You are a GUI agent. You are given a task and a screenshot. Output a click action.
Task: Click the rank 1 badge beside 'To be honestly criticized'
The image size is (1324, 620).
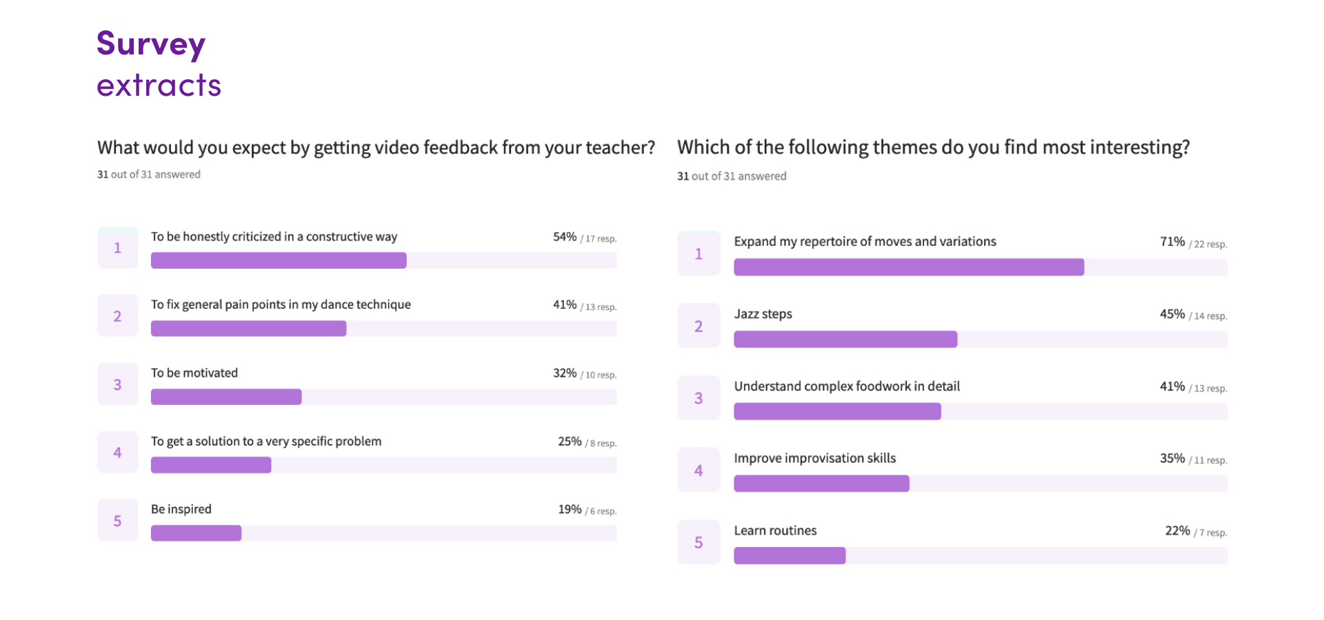point(117,248)
